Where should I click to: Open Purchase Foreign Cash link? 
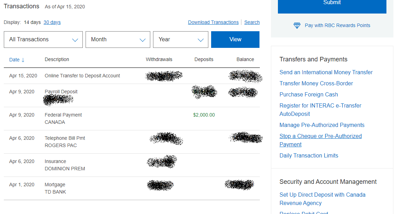(309, 94)
